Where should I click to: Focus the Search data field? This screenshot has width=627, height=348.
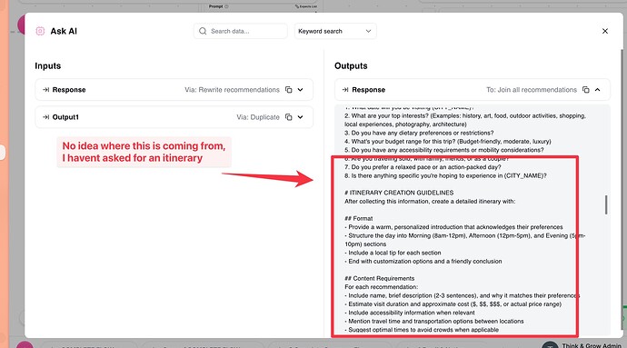pos(240,31)
